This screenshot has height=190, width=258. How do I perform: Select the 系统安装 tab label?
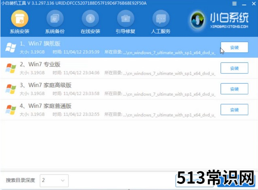[x=19, y=32]
